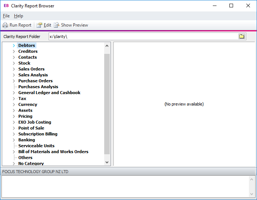Screen dimensions: 257x200
Task: Expand the Purchase Orders category
Action: (x=14, y=81)
